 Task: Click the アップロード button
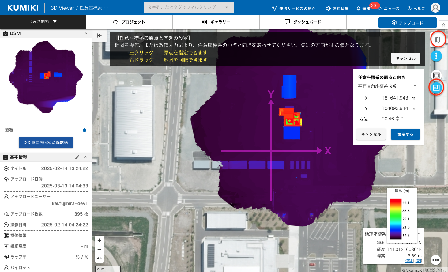(407, 23)
